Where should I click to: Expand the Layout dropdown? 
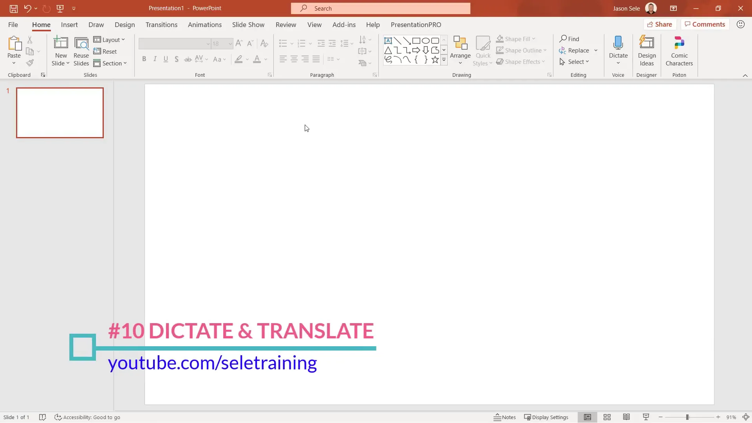pyautogui.click(x=110, y=40)
